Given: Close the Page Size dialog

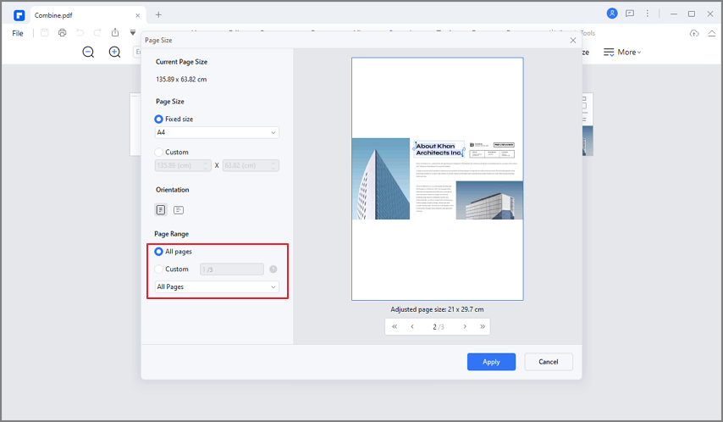Looking at the screenshot, I should pos(572,40).
